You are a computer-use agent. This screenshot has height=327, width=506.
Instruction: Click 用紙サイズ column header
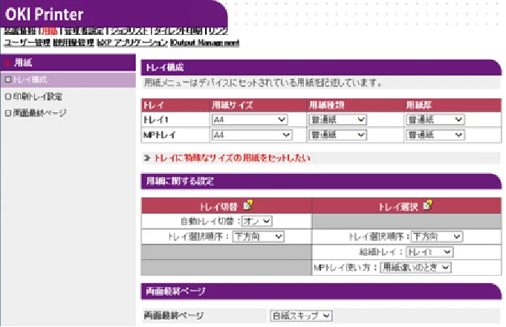click(233, 106)
